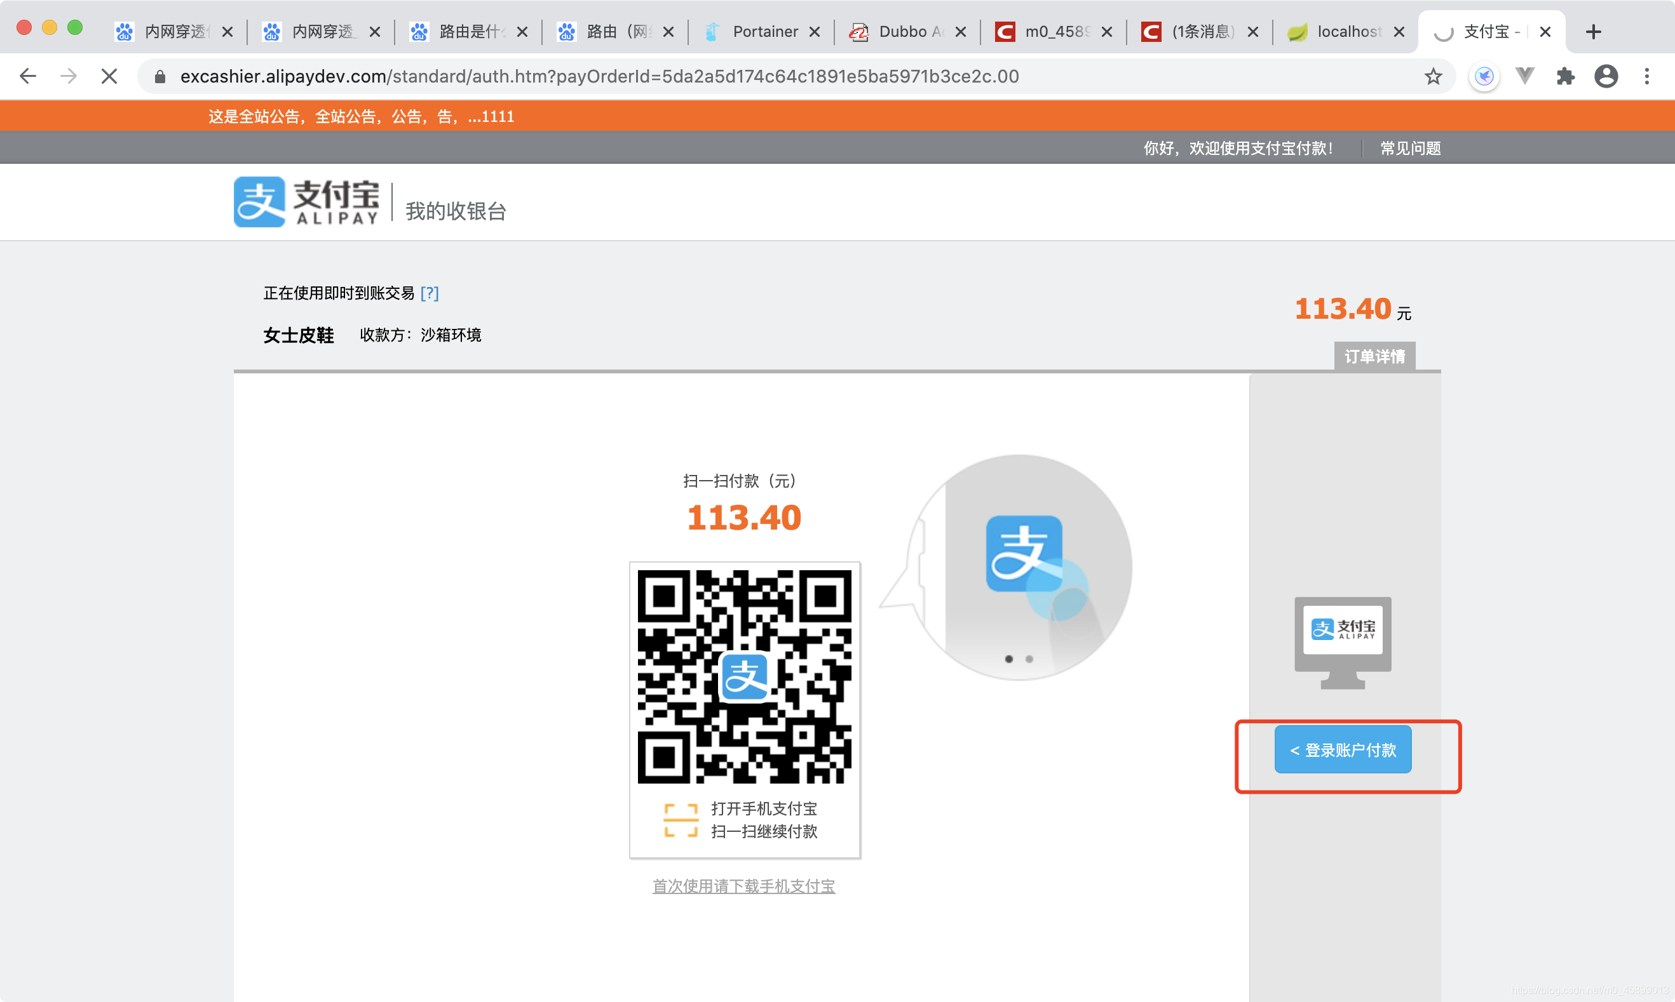The height and width of the screenshot is (1002, 1675).
Task: Bookmark this page with the star icon
Action: pos(1432,76)
